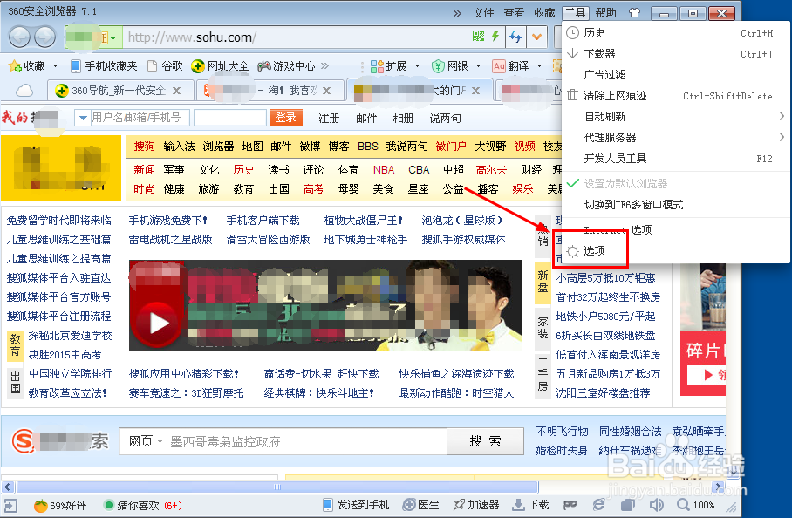The height and width of the screenshot is (518, 792).
Task: Open the 医生 browser doctor tool
Action: [420, 505]
